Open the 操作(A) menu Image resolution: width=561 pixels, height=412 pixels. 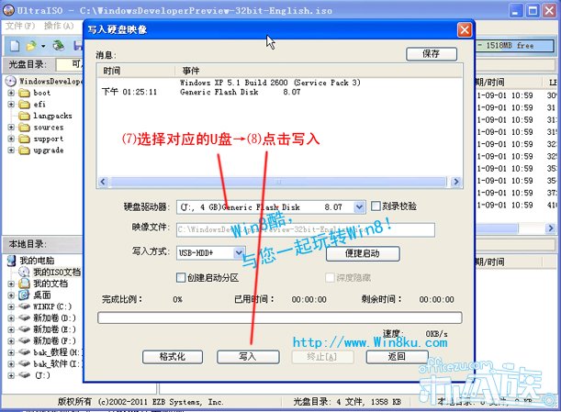[x=59, y=26]
